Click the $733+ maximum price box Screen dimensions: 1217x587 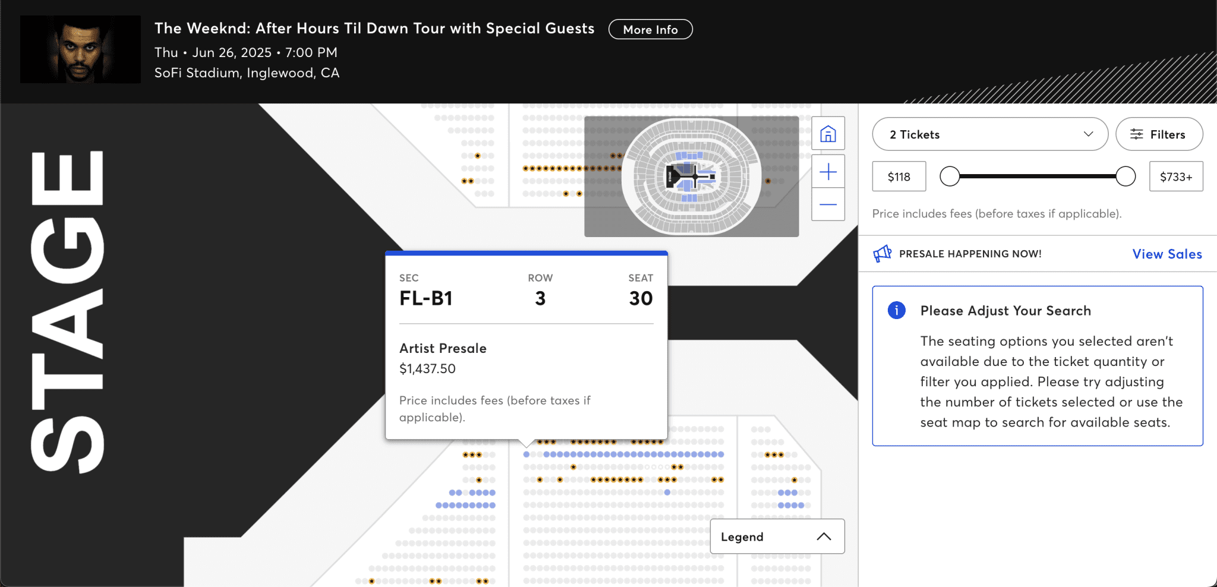[1176, 176]
